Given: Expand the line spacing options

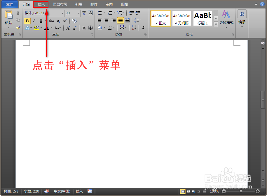Looking at the screenshot, I should click(x=139, y=21).
